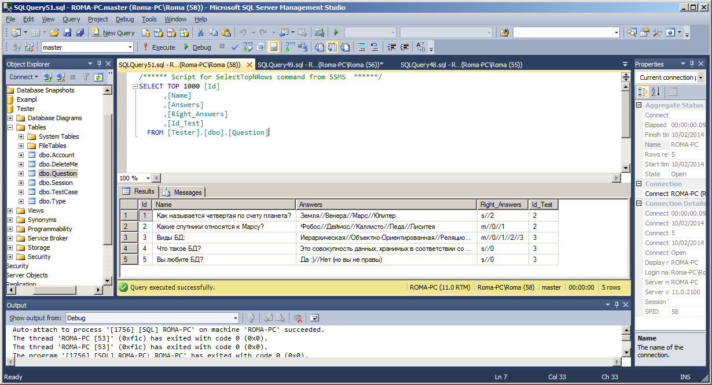Image resolution: width=712 pixels, height=385 pixels.
Task: Click the Cut scissors icon
Action: (200, 33)
